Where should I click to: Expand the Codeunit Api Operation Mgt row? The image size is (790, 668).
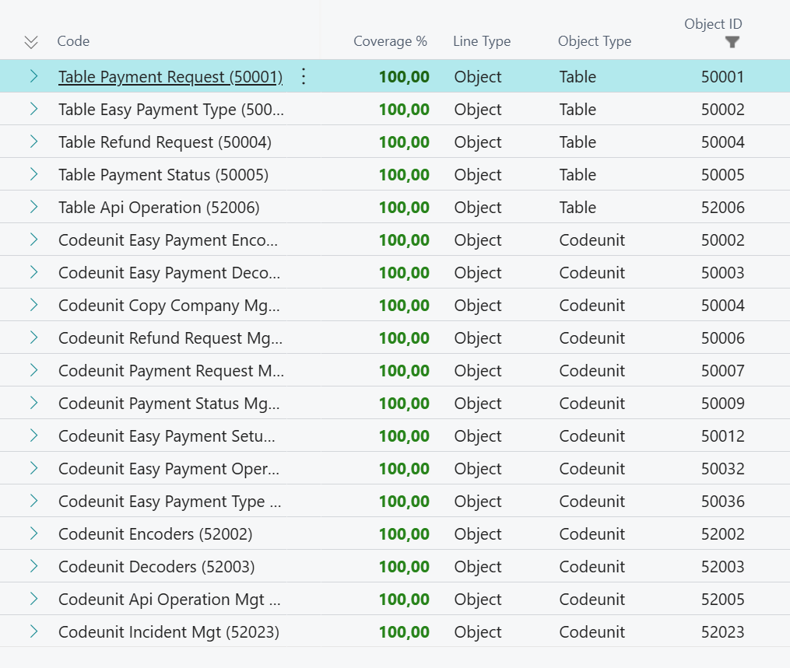33,600
